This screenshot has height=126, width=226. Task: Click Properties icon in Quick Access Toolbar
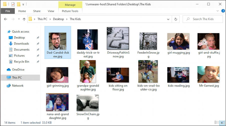tap(13, 4)
